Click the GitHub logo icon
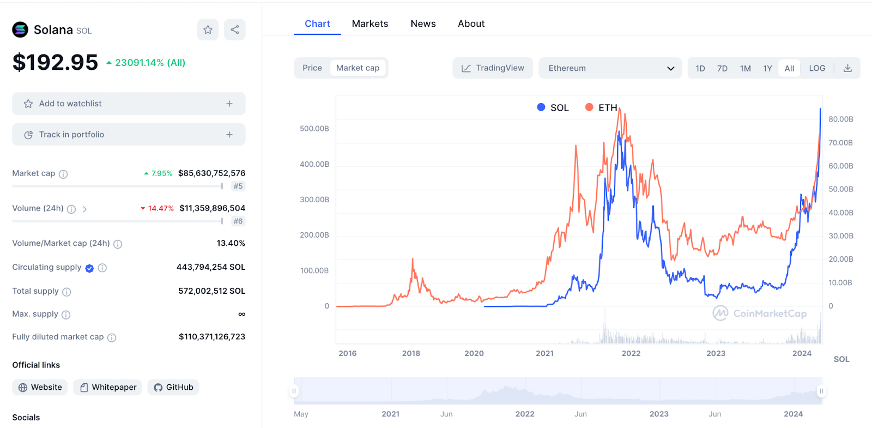872x428 pixels. tap(158, 388)
